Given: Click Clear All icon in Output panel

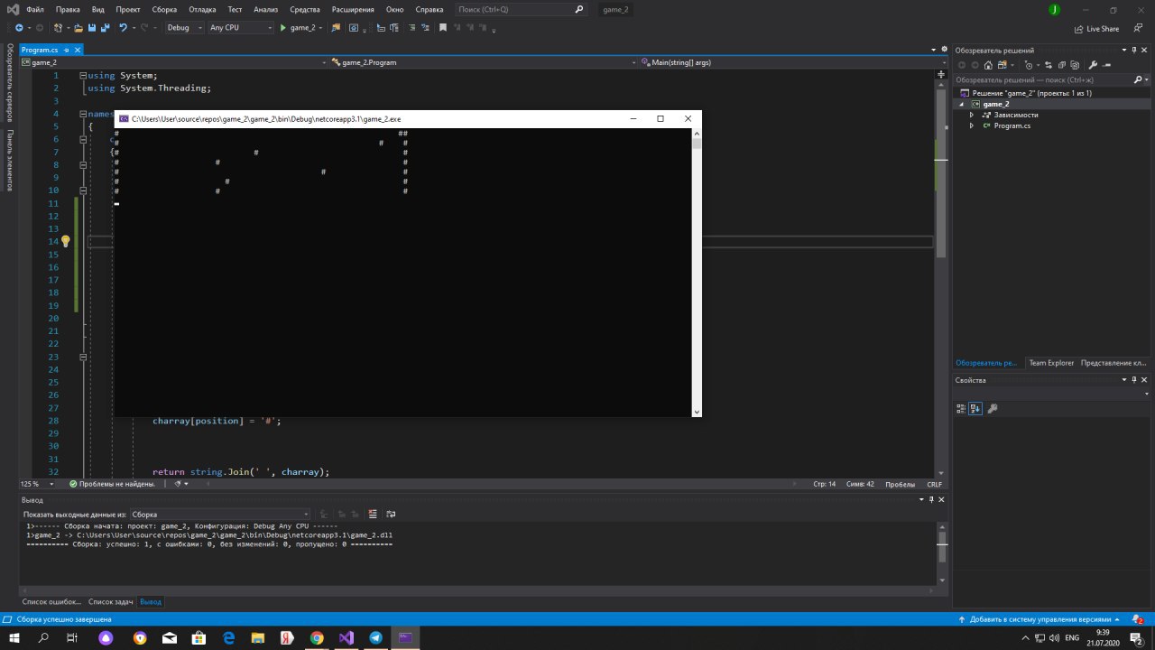Looking at the screenshot, I should (x=372, y=514).
